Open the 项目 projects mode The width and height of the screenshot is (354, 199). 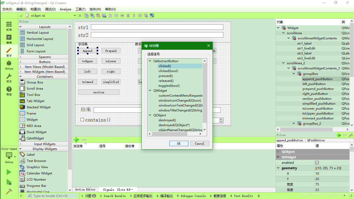(x=9, y=78)
